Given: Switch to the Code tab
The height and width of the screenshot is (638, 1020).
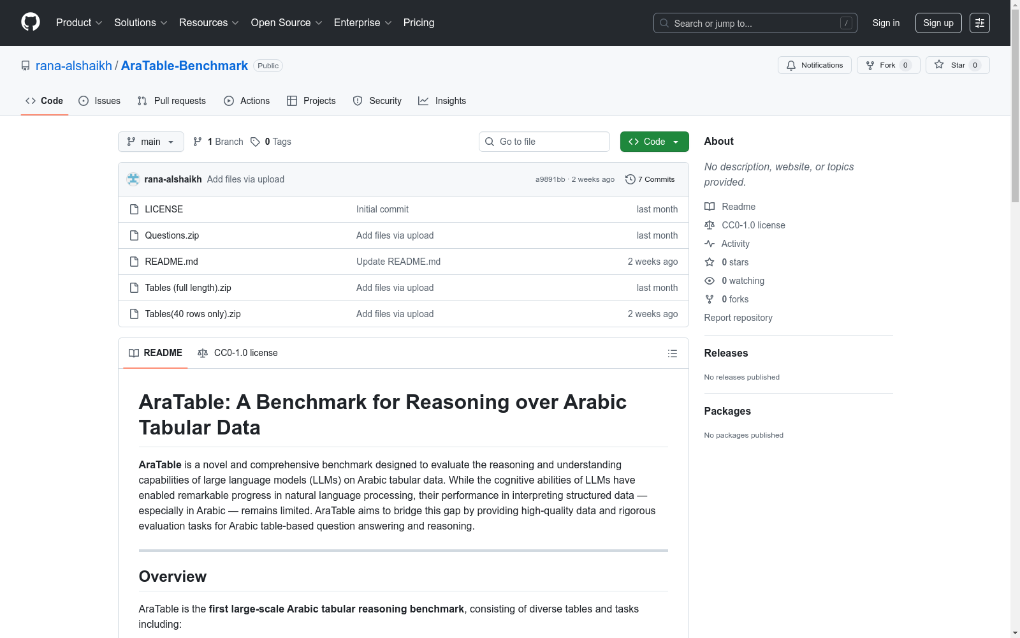Looking at the screenshot, I should coord(45,101).
